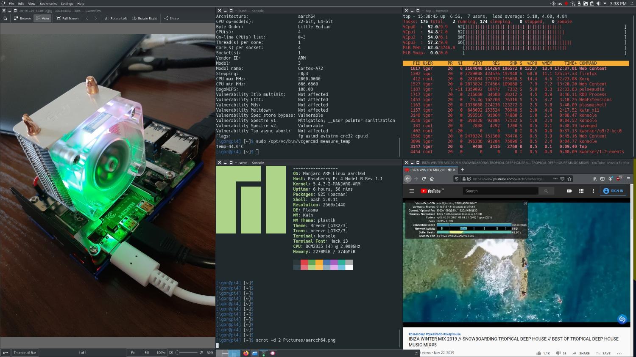Screen dimensions: 636x357
Task: Expand hidden system tray icons arrow
Action: pos(605,3)
